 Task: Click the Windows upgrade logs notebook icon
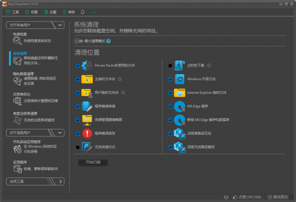(x=179, y=79)
